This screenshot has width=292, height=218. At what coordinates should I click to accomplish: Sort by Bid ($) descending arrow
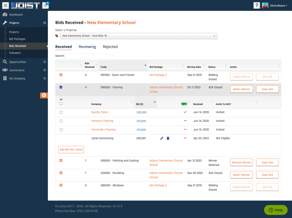[154, 102]
